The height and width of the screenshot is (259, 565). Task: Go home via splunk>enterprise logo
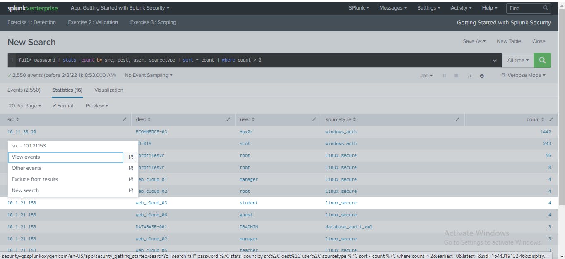[33, 8]
